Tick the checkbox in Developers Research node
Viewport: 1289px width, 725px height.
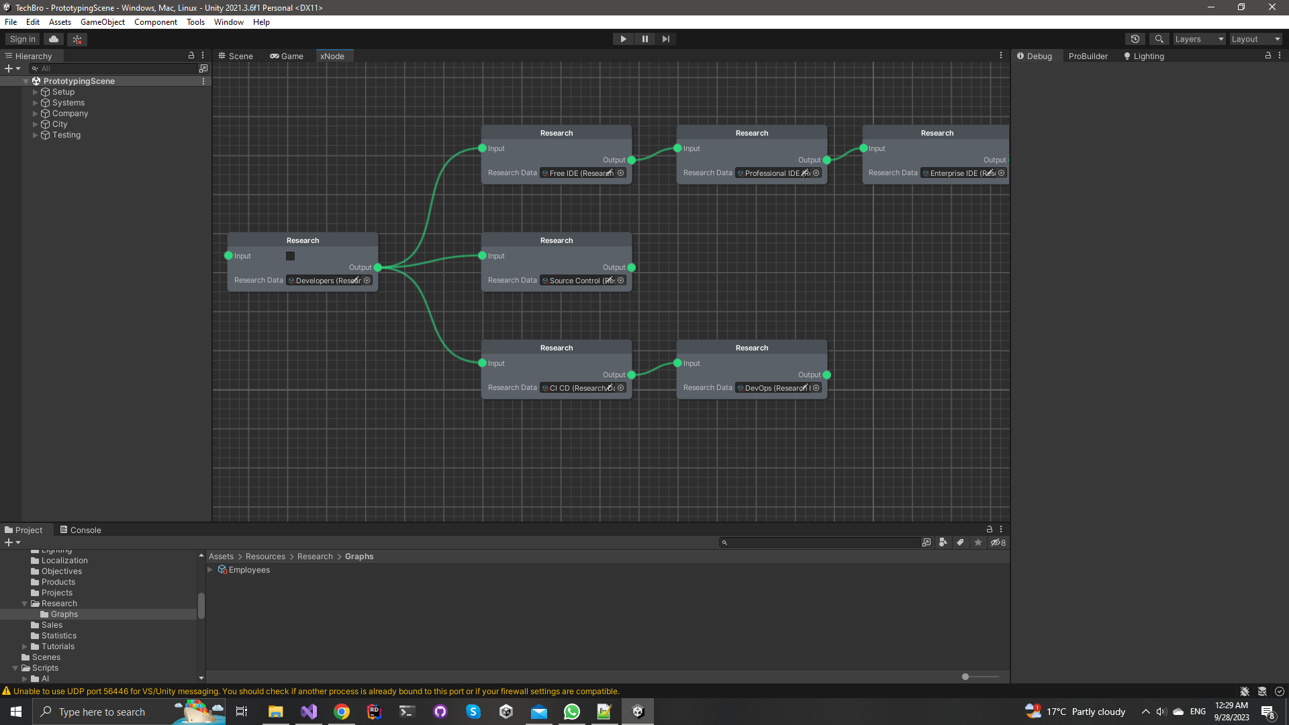click(x=290, y=256)
